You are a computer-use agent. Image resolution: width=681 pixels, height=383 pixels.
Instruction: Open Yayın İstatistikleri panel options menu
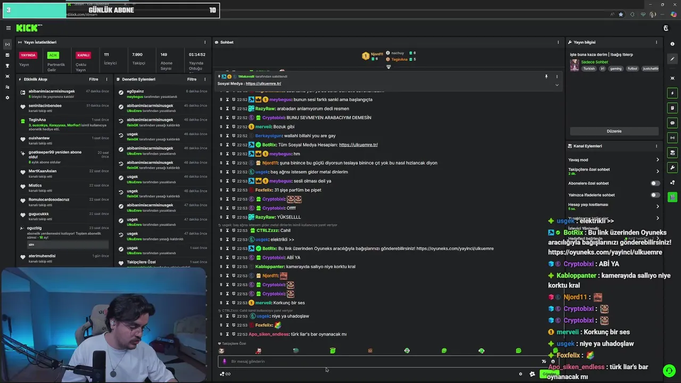click(205, 42)
